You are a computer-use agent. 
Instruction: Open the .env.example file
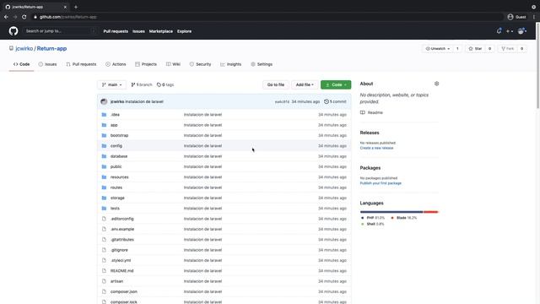coord(122,229)
